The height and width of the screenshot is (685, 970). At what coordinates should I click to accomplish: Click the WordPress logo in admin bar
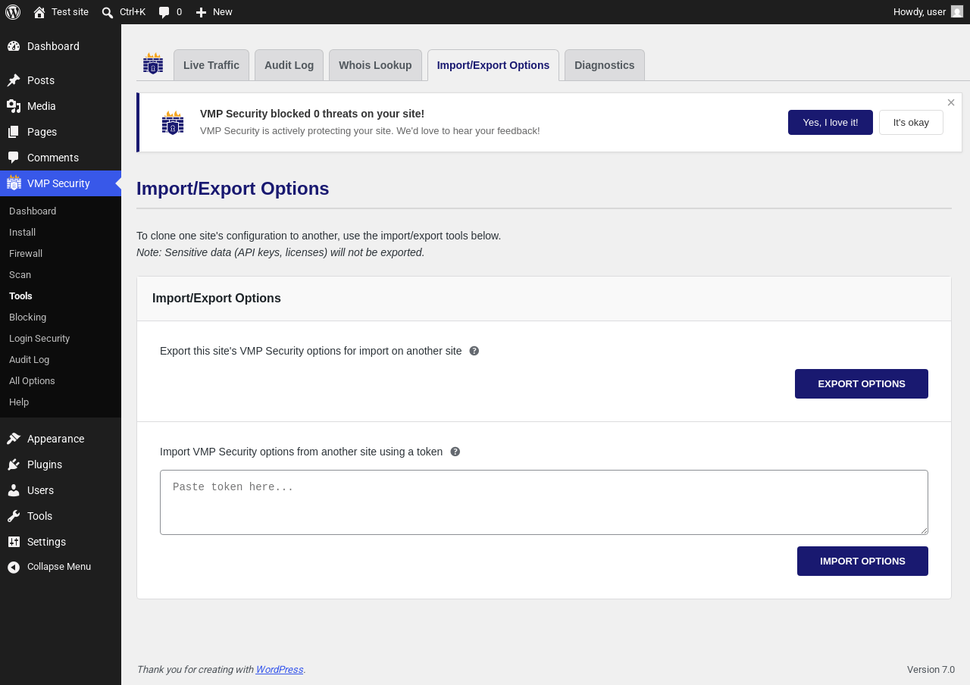(x=13, y=12)
